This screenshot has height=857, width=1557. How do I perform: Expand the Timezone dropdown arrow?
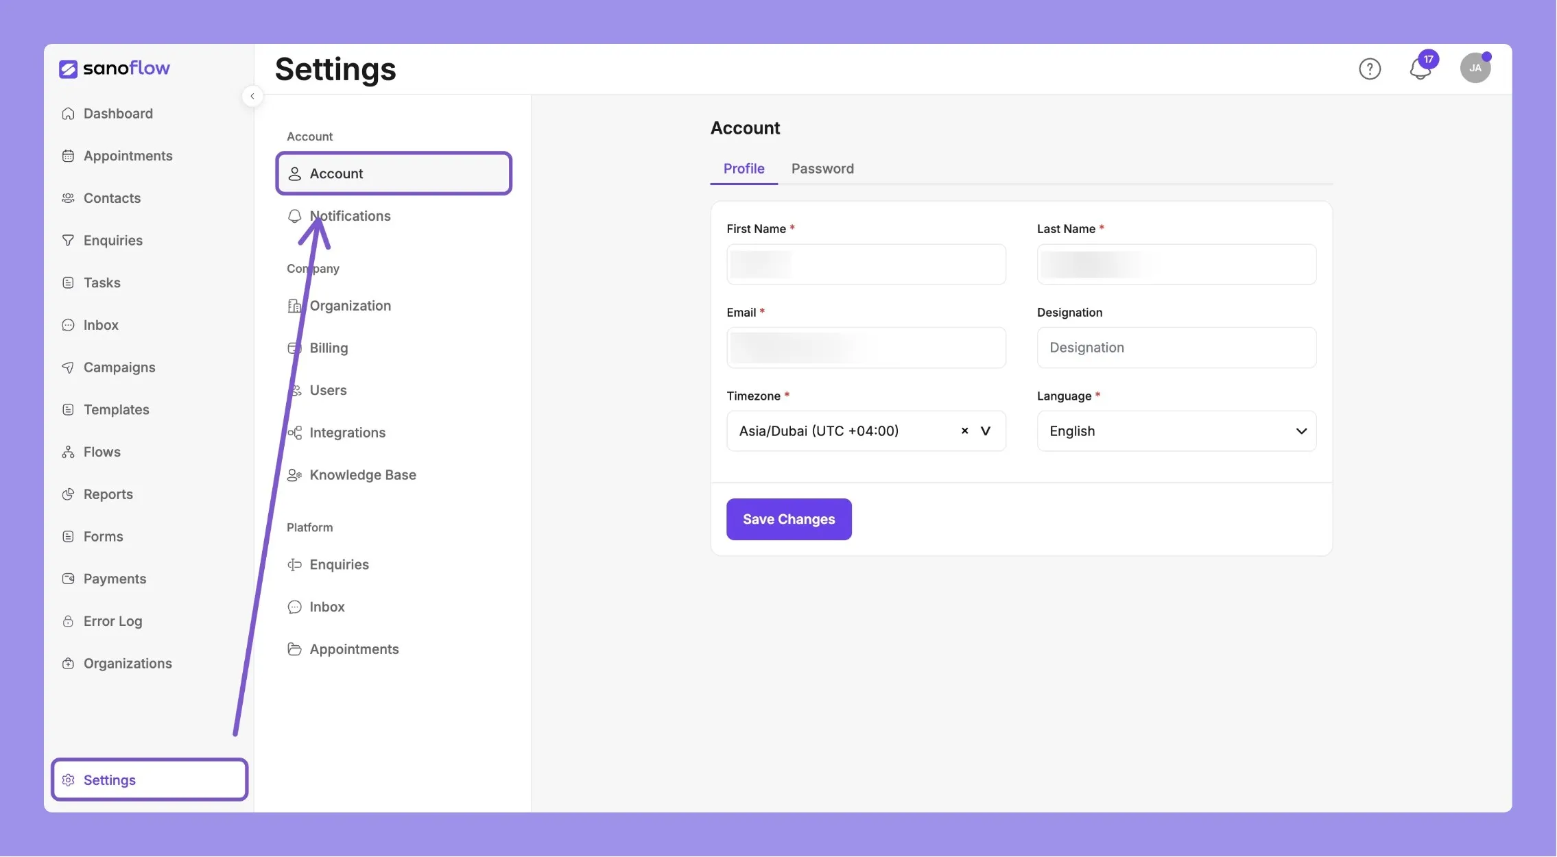(x=986, y=431)
